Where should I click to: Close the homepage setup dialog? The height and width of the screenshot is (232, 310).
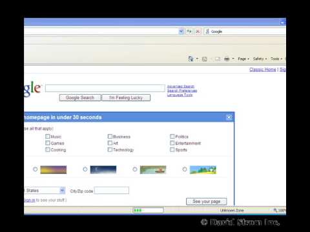coord(229,117)
